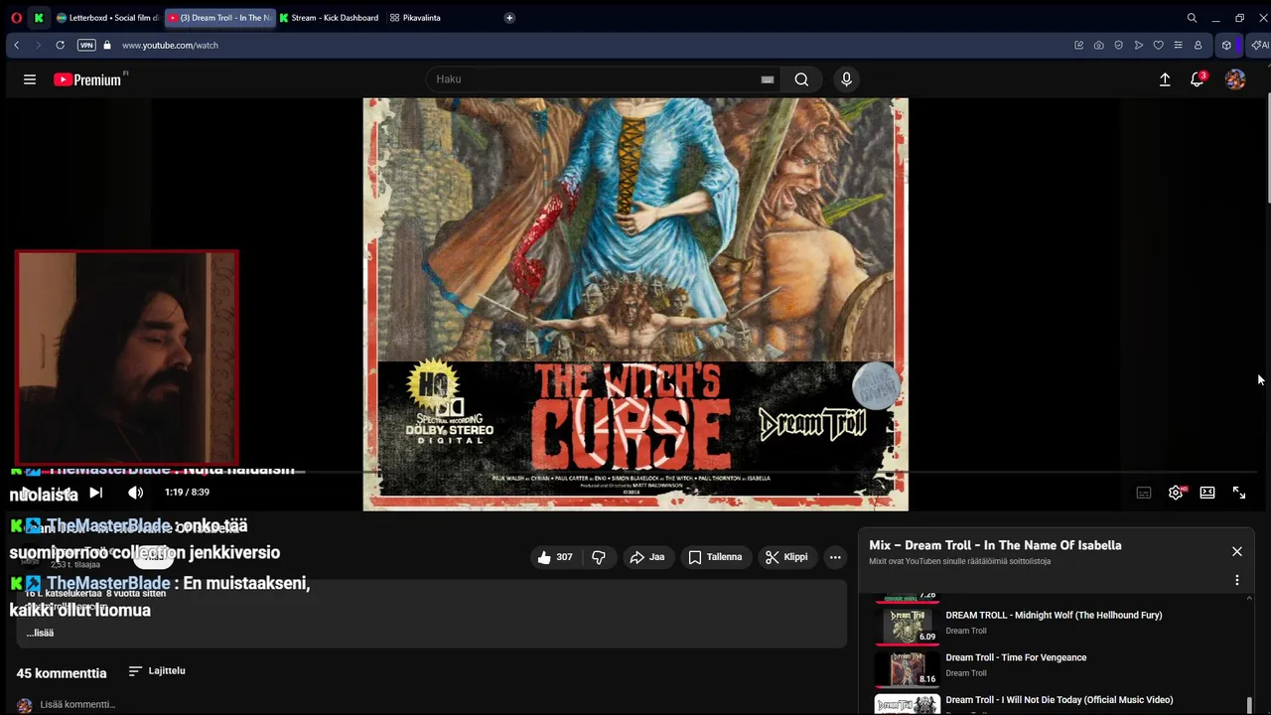Open YouTube notifications bell

pyautogui.click(x=1198, y=79)
